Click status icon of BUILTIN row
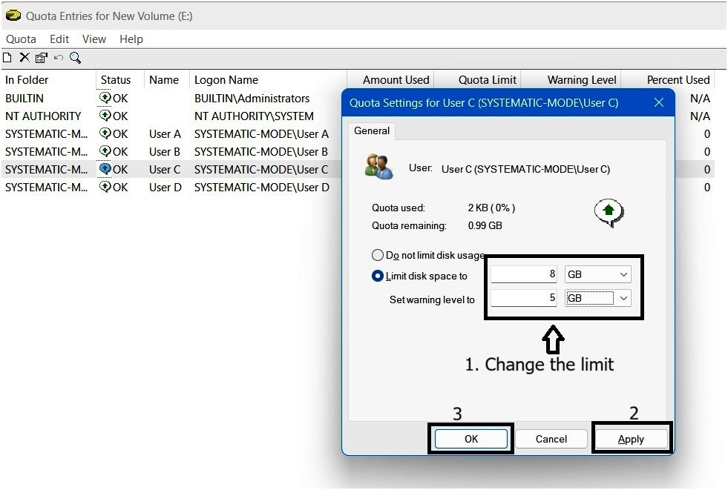The image size is (728, 490). (105, 98)
